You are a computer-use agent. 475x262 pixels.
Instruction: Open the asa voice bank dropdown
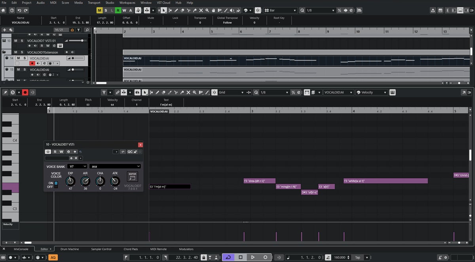click(115, 166)
